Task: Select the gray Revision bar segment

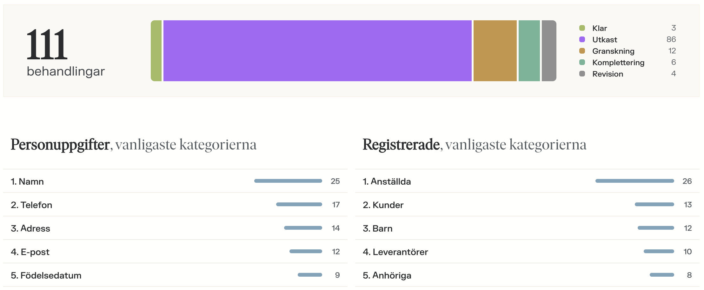Action: (x=549, y=51)
